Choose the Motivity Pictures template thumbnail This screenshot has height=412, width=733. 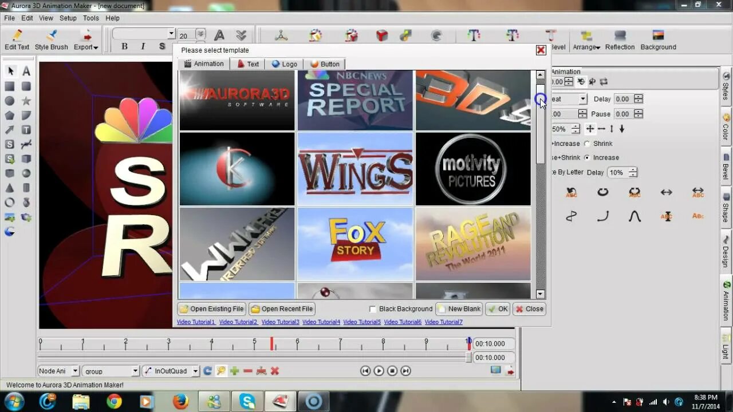[x=473, y=169]
